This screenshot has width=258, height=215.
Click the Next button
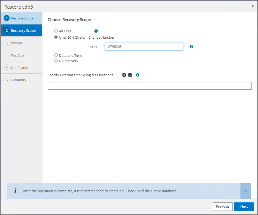tap(244, 207)
